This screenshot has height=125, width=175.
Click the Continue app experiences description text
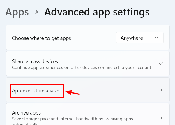pos(82,68)
